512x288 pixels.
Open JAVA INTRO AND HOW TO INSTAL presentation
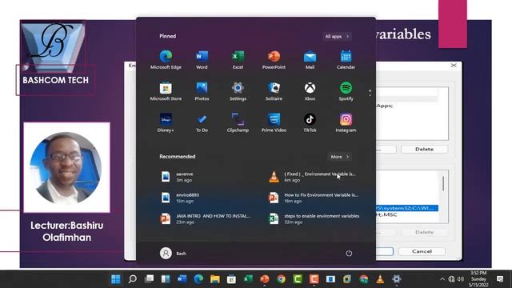click(x=206, y=218)
